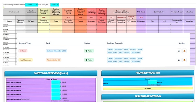Click the PROVISIE PRODUCTEN panel header

click(148, 73)
